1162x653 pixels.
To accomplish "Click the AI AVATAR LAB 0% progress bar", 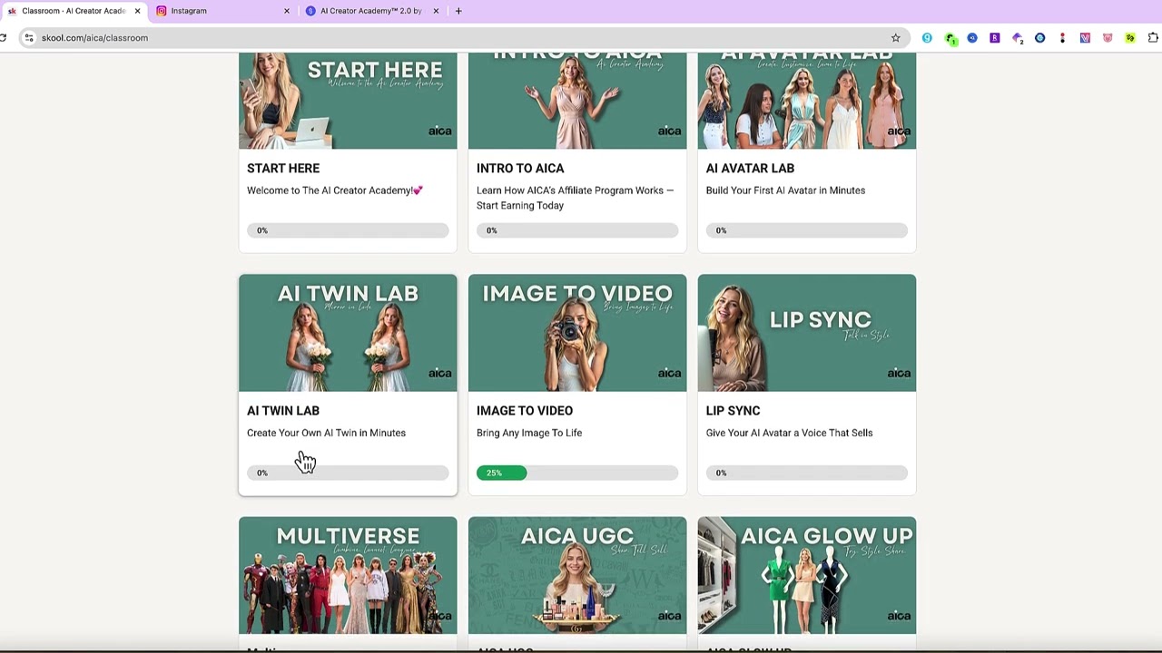I will tap(807, 230).
